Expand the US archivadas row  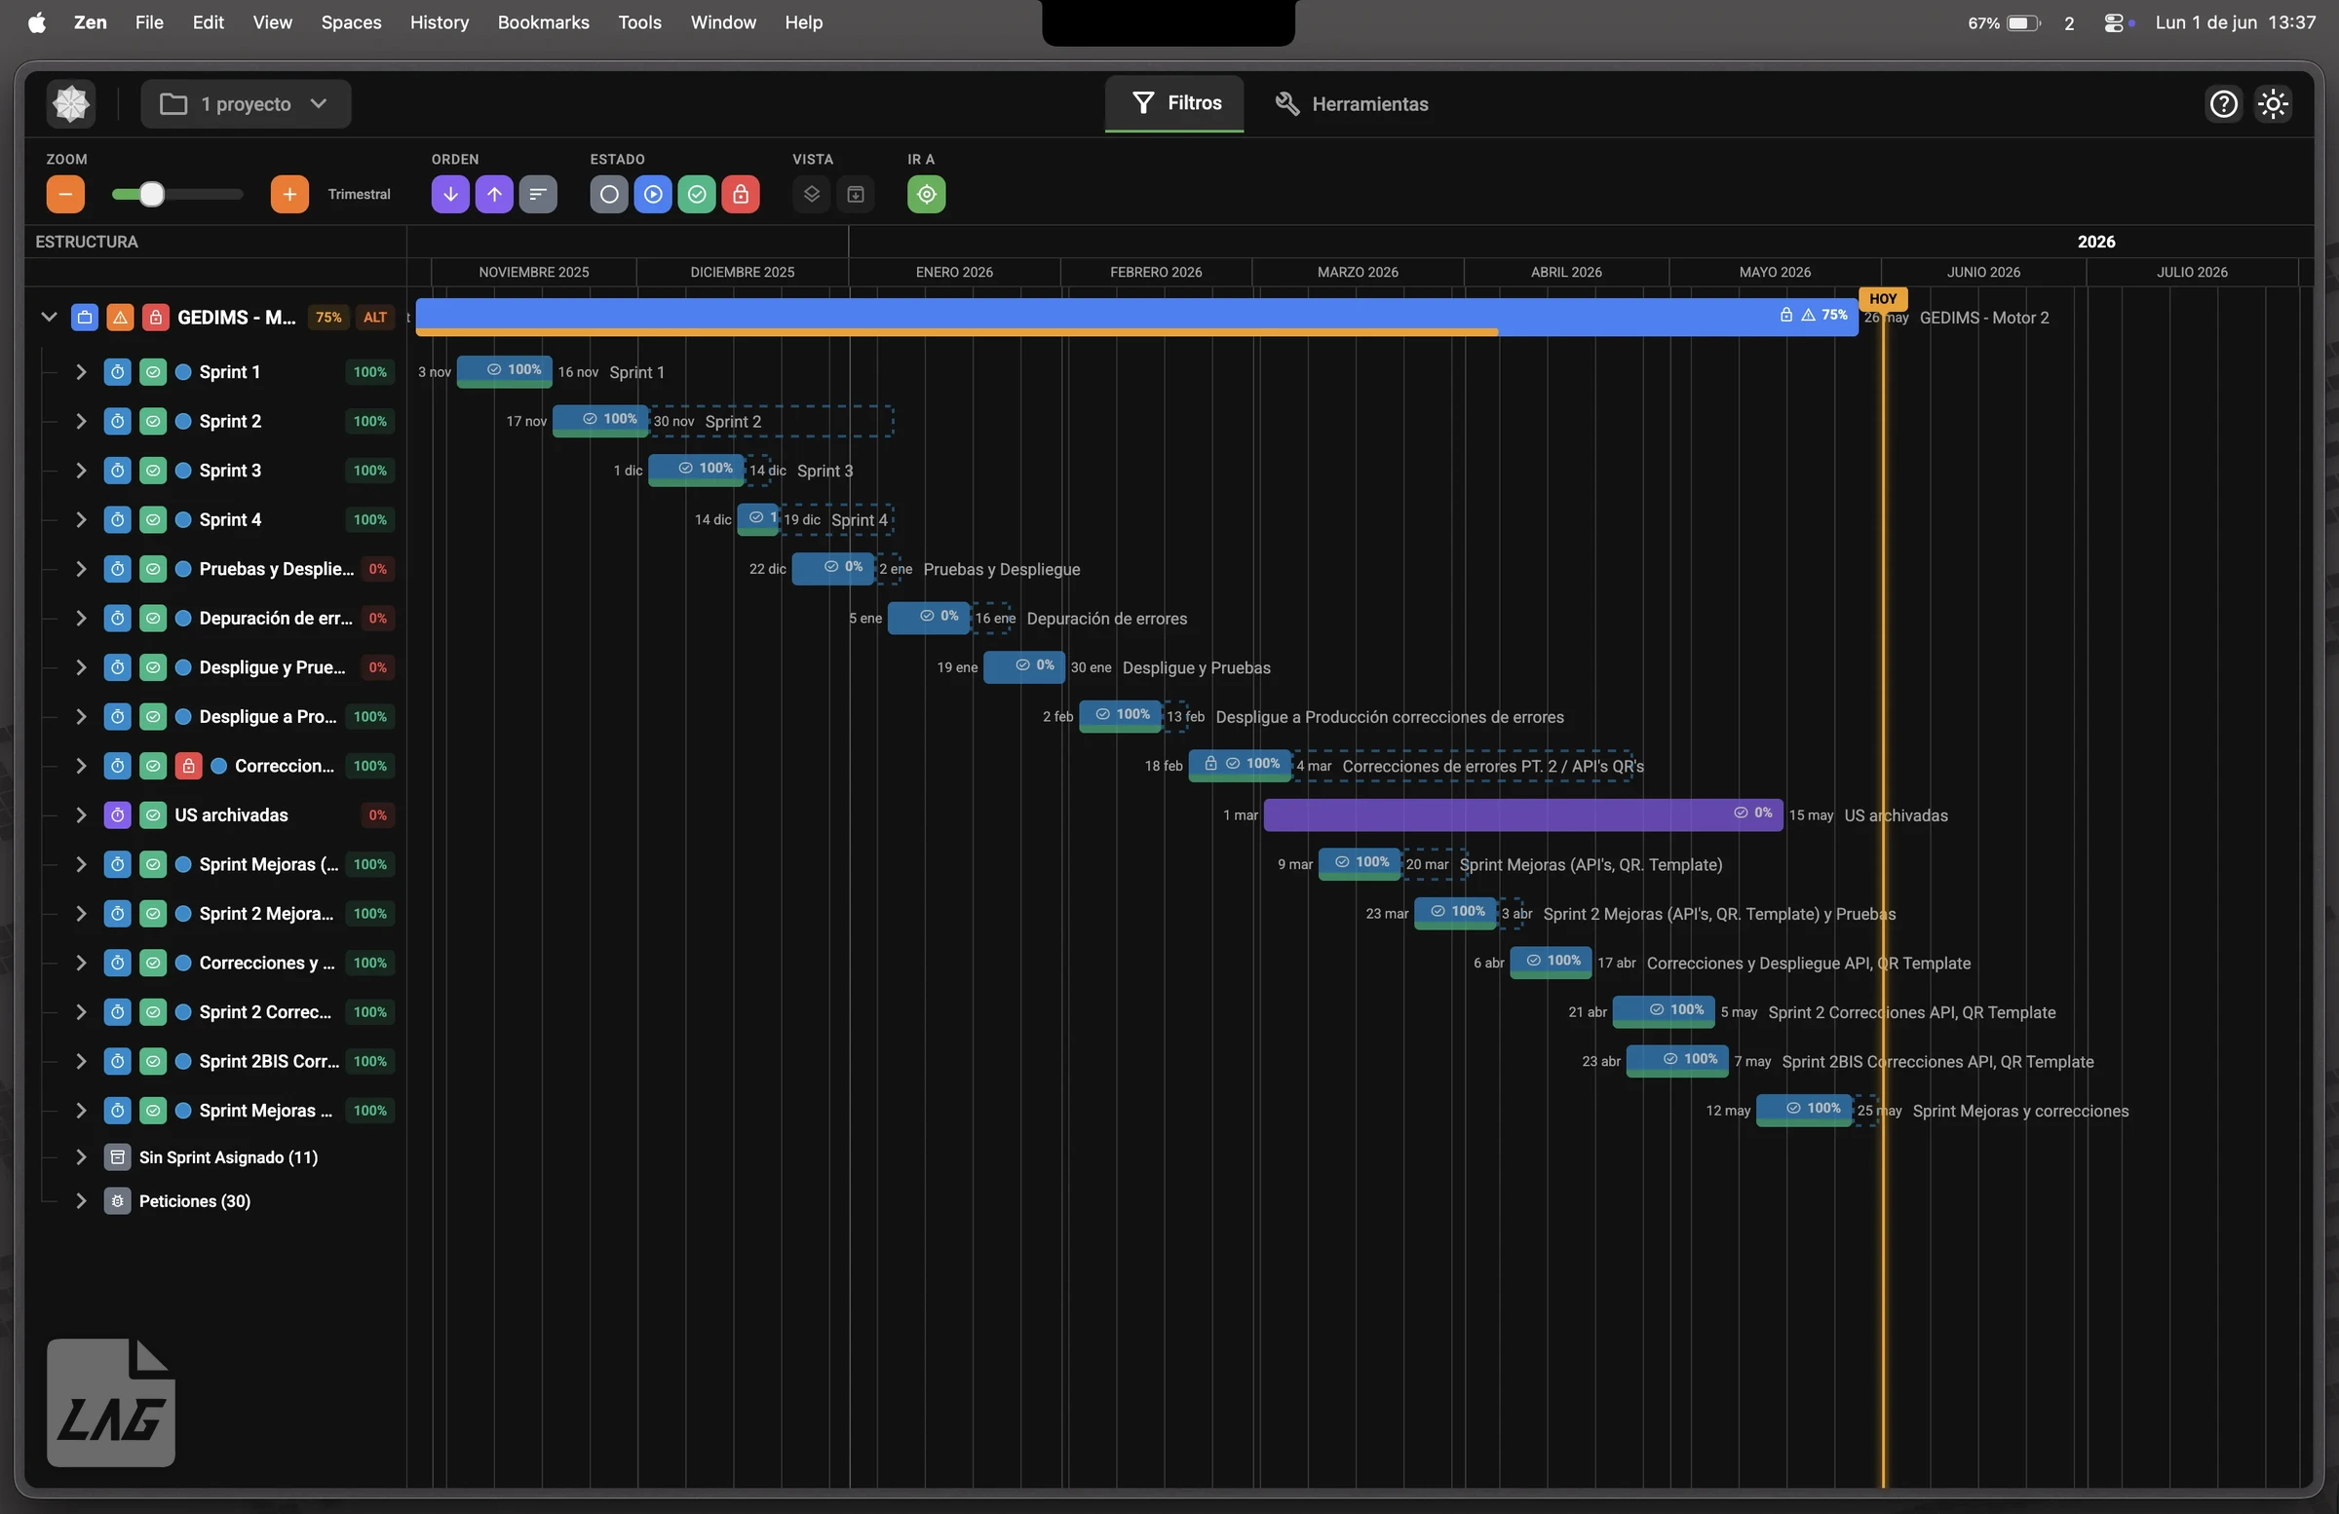pyautogui.click(x=81, y=815)
